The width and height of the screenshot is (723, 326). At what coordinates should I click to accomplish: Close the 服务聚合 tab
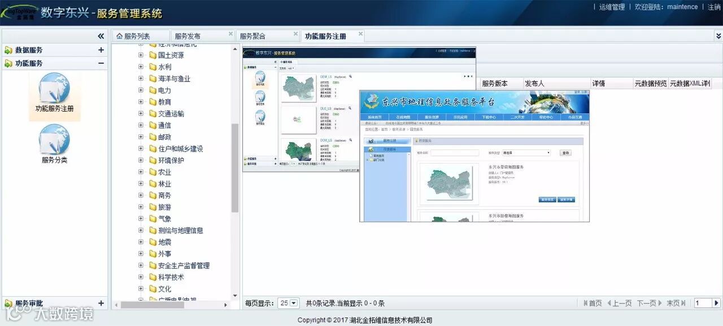(294, 34)
